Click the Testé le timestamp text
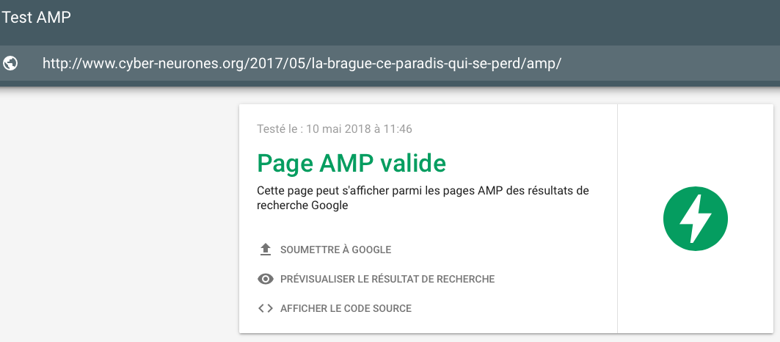 coord(335,129)
